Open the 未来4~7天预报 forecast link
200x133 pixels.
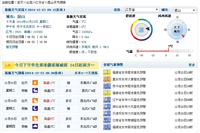point(86,73)
